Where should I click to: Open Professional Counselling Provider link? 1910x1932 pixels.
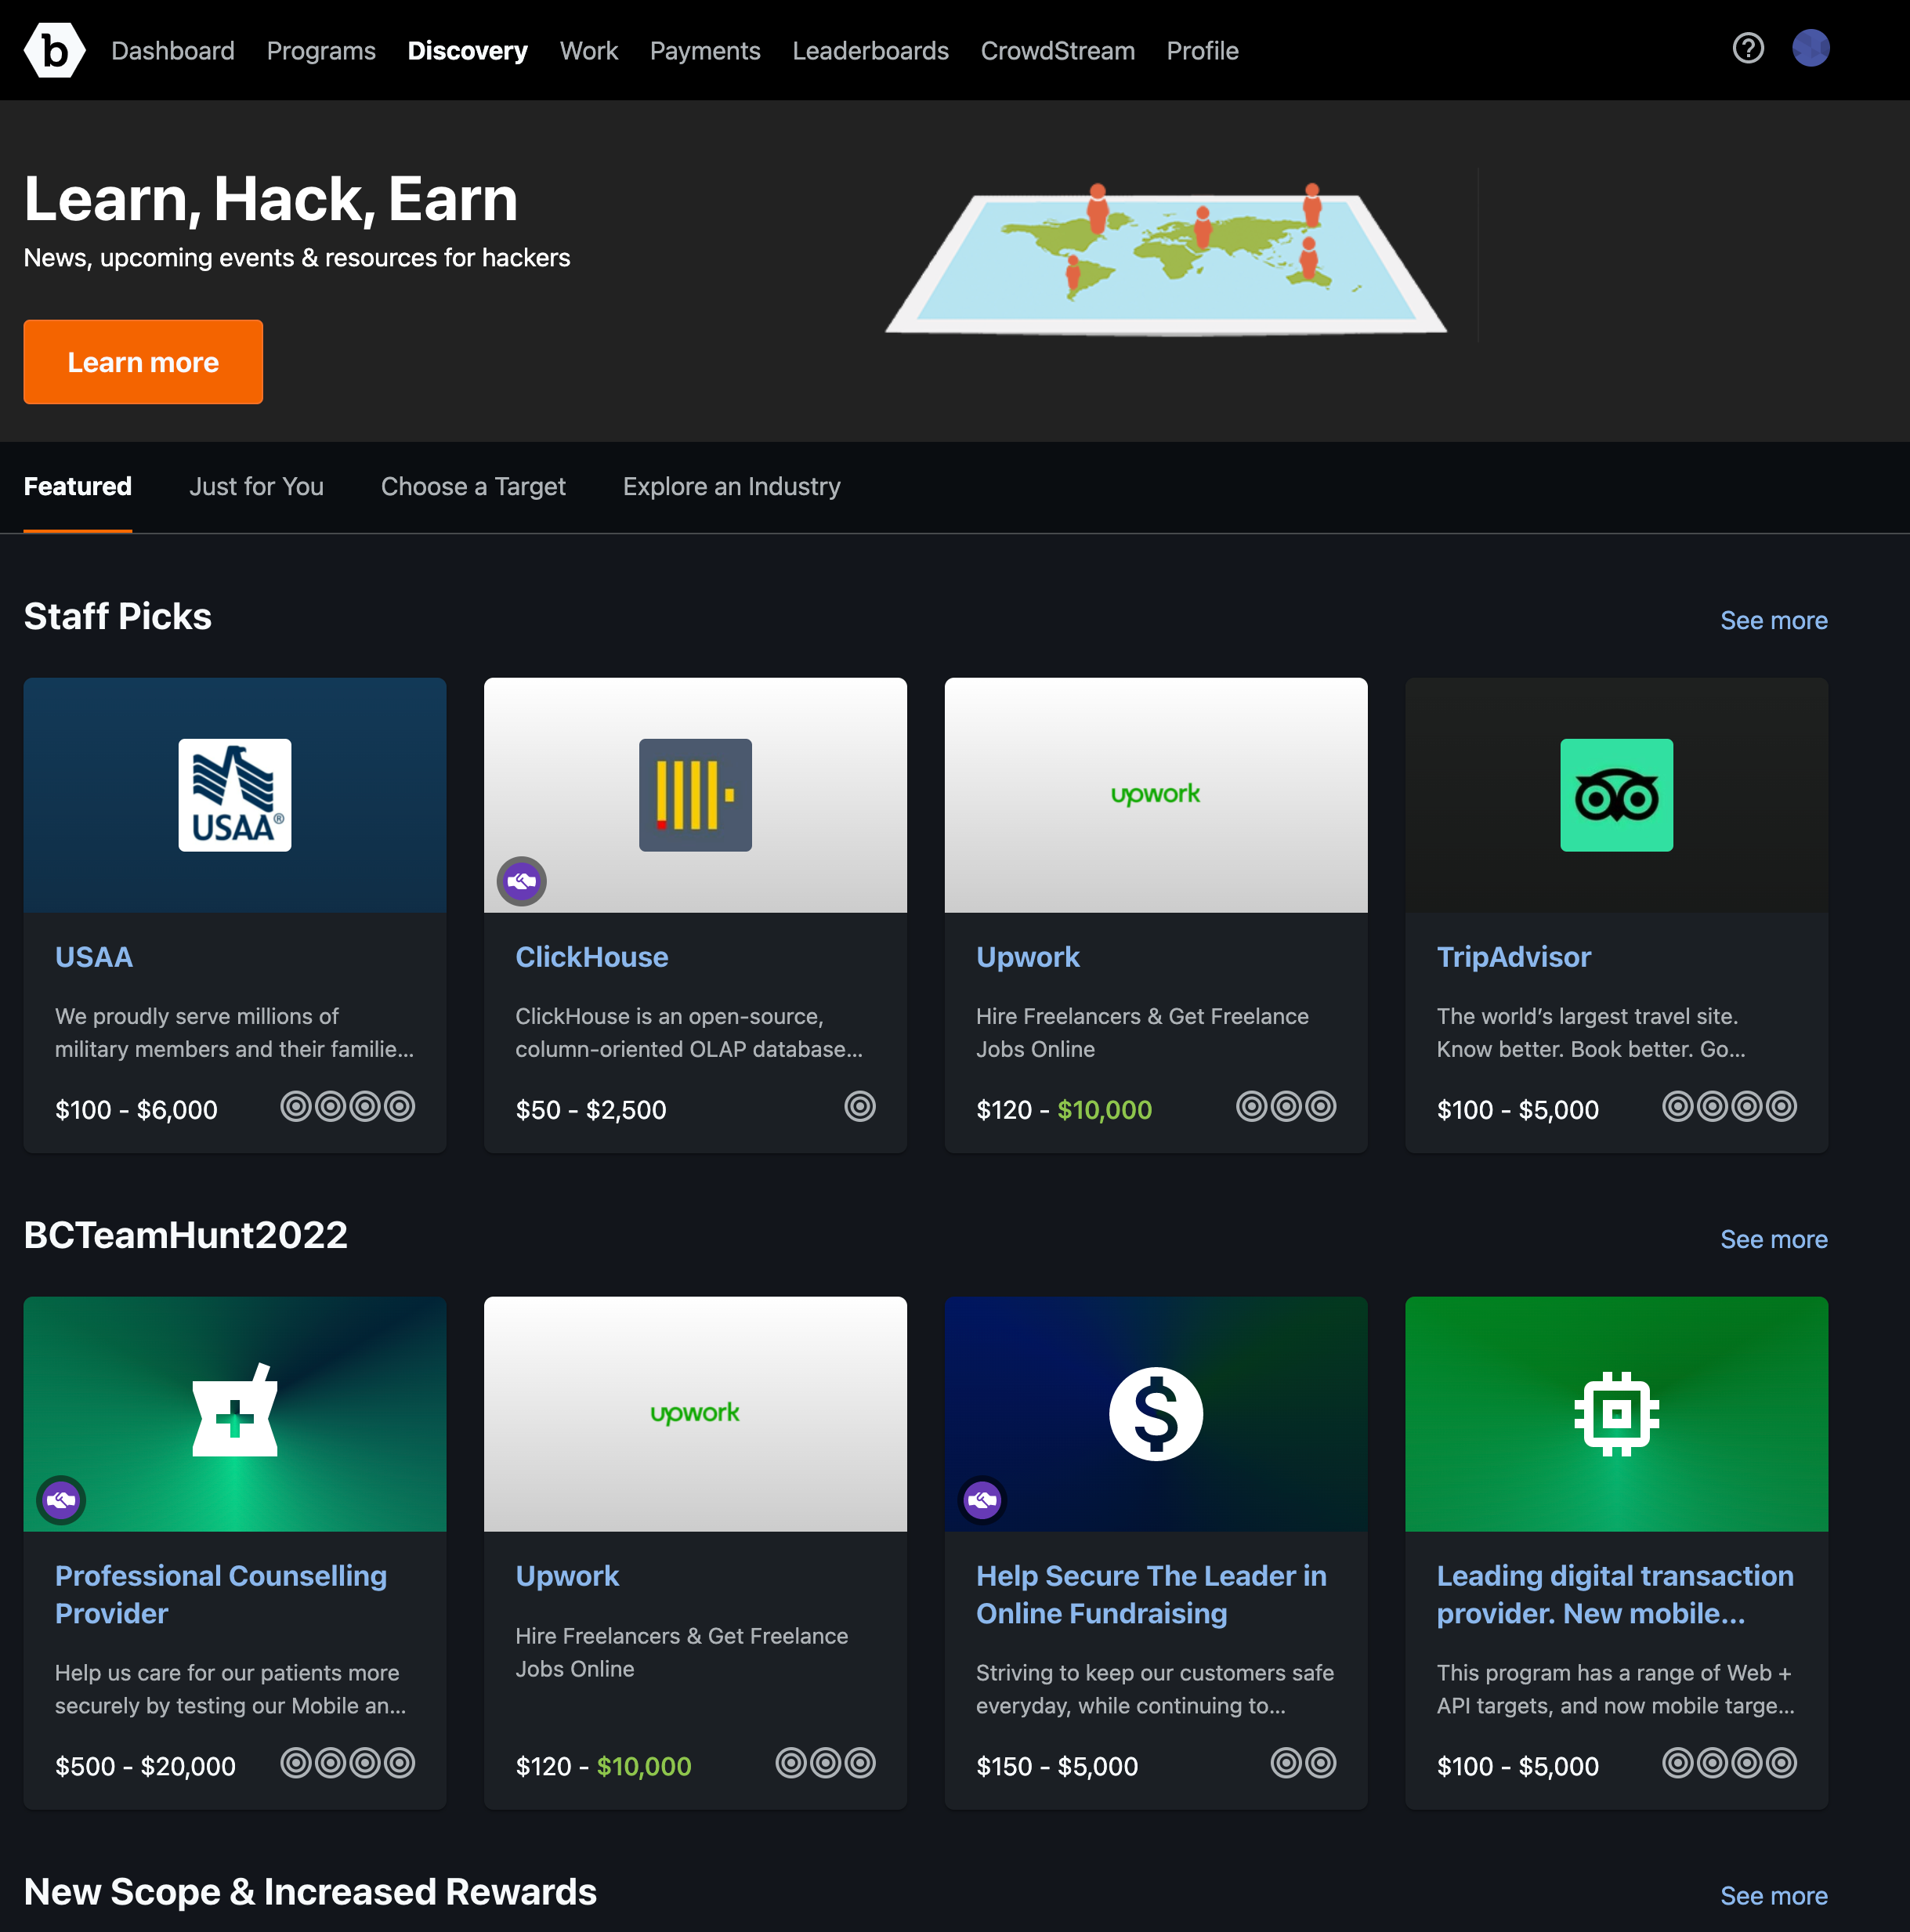pyautogui.click(x=221, y=1594)
